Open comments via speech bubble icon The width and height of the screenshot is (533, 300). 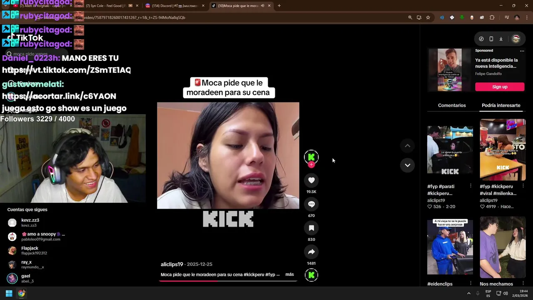pos(311,204)
